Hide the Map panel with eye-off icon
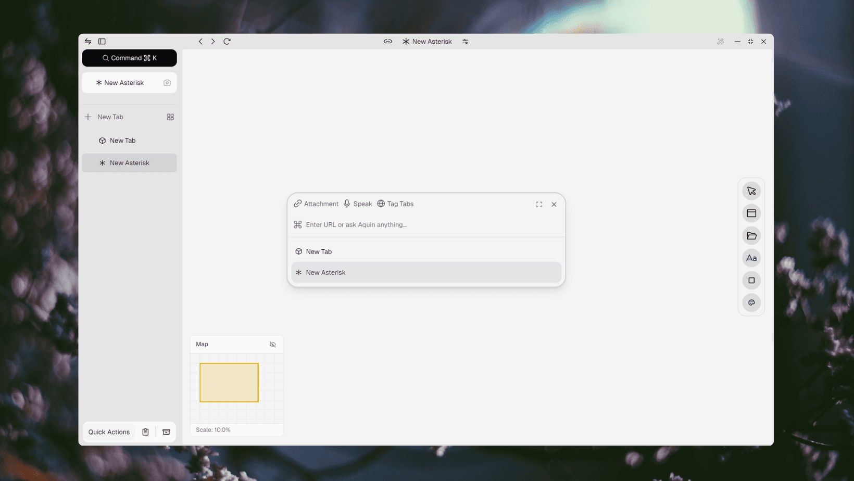Image resolution: width=854 pixels, height=481 pixels. (273, 345)
